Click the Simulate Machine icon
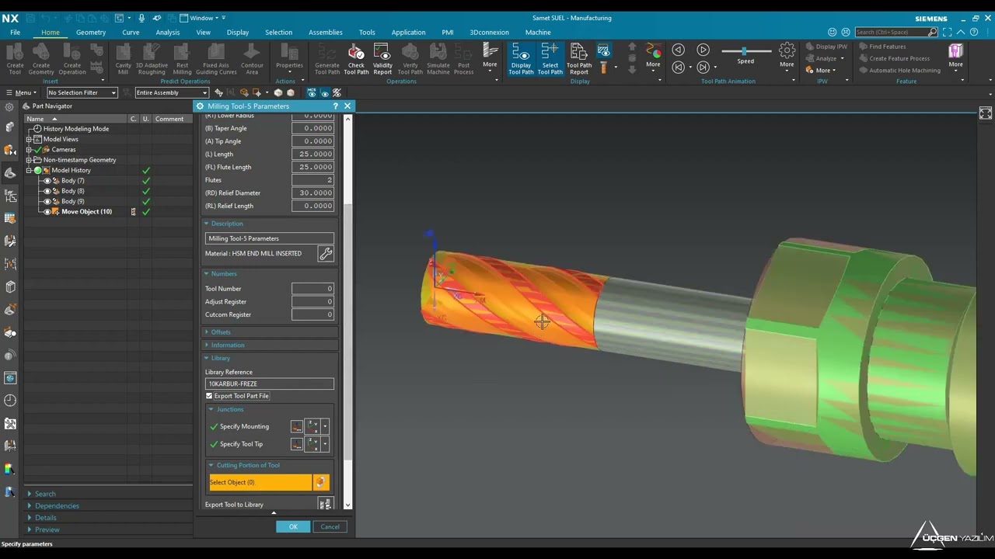995x559 pixels. click(x=438, y=59)
